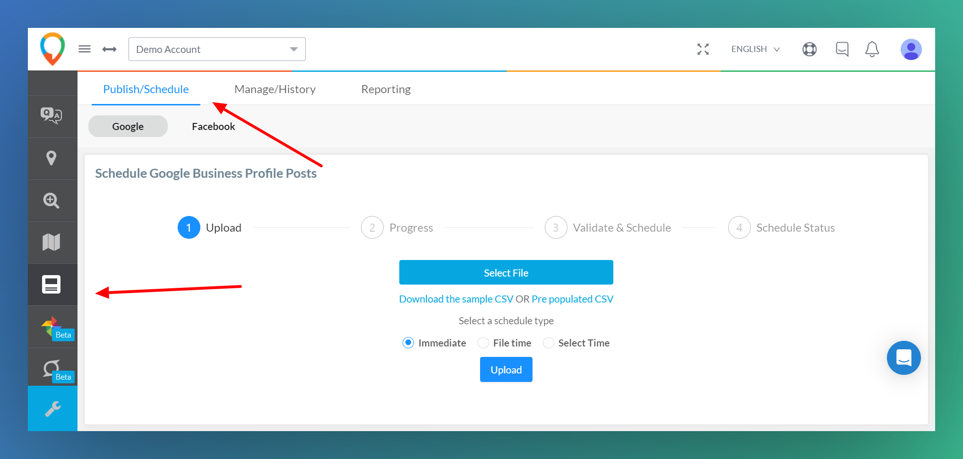This screenshot has width=963, height=459.
Task: Open the magnifier search sidebar icon
Action: click(52, 200)
